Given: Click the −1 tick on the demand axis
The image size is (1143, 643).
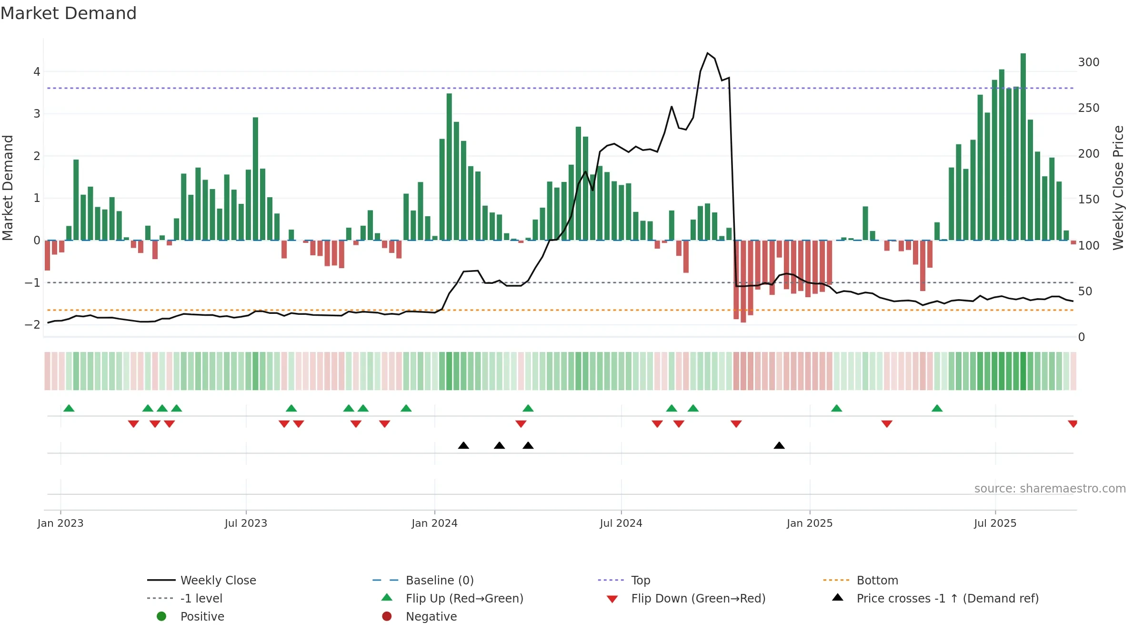Looking at the screenshot, I should pos(32,282).
